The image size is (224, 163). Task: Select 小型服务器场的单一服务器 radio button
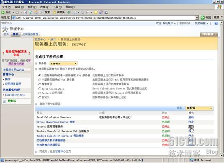[40, 75]
